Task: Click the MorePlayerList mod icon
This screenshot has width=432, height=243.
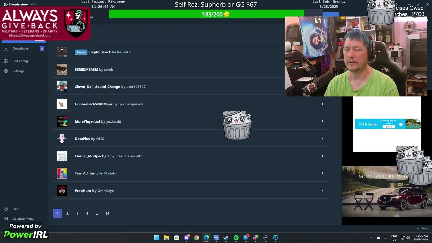Action: click(x=62, y=122)
